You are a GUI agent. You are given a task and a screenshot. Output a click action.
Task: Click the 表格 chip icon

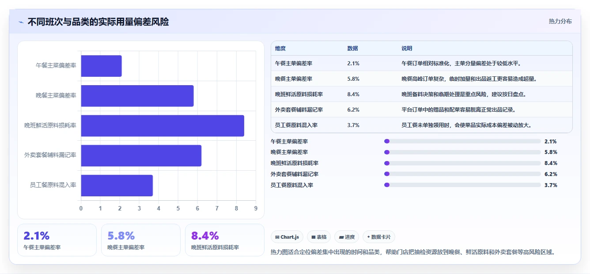click(314, 237)
